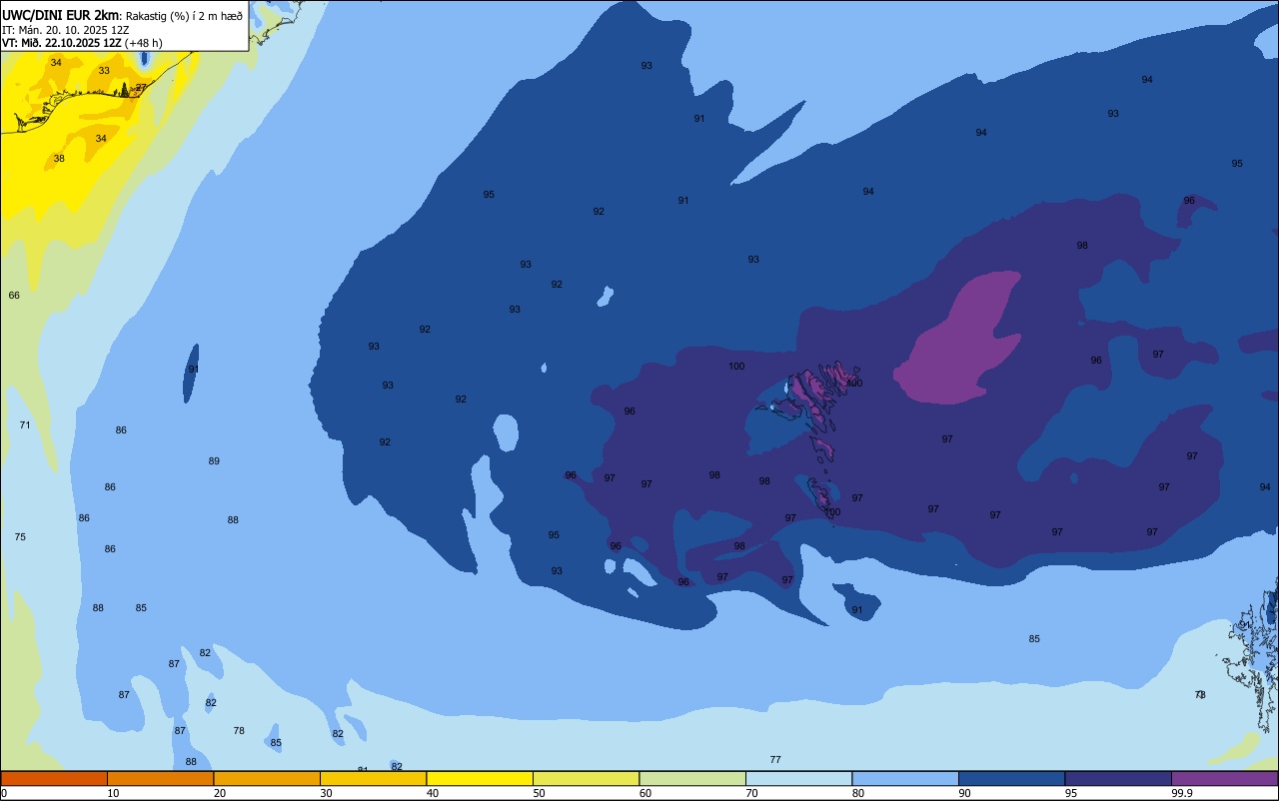Click the orange 10–20 legend swatch
The image size is (1279, 801).
pyautogui.click(x=160, y=778)
